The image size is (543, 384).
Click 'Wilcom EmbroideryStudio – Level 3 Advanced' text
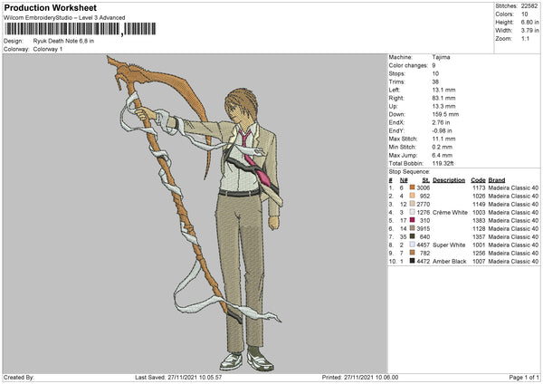pos(64,18)
